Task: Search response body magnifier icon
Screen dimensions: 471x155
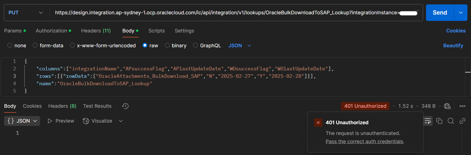Action: click(x=451, y=121)
